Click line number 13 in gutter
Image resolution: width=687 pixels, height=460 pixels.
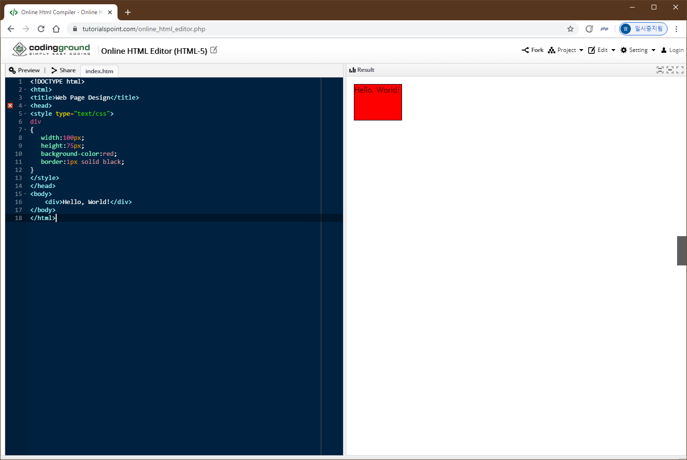pyautogui.click(x=18, y=178)
